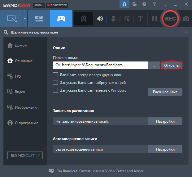Click the mouse cursor effects icon
Viewport: 192px width, 177px height.
click(x=127, y=19)
